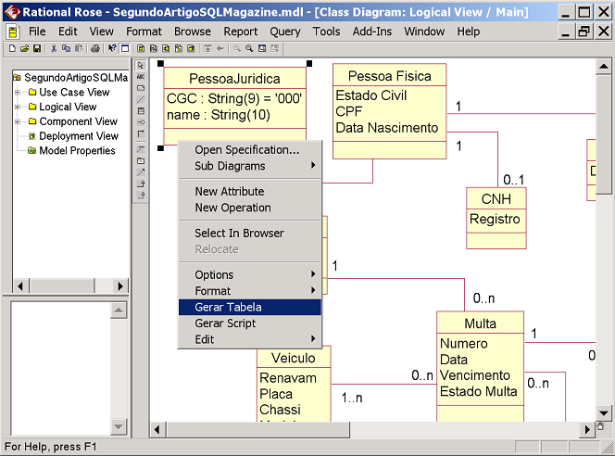Open the Report menu

click(x=241, y=32)
